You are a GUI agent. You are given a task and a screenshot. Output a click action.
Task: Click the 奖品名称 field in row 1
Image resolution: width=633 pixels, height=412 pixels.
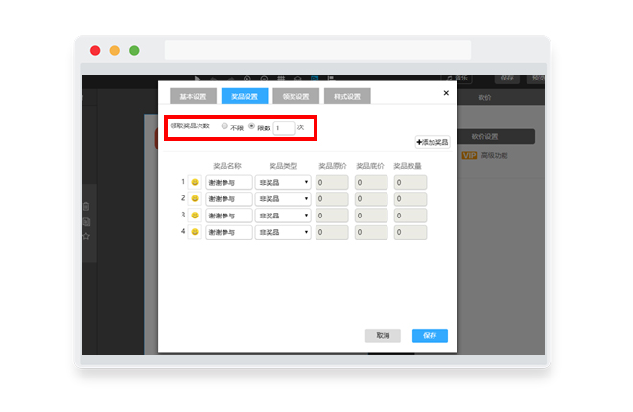click(229, 182)
